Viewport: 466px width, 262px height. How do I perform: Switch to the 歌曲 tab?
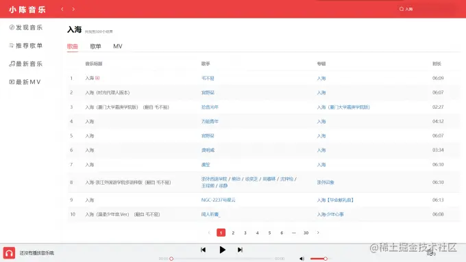coord(73,47)
